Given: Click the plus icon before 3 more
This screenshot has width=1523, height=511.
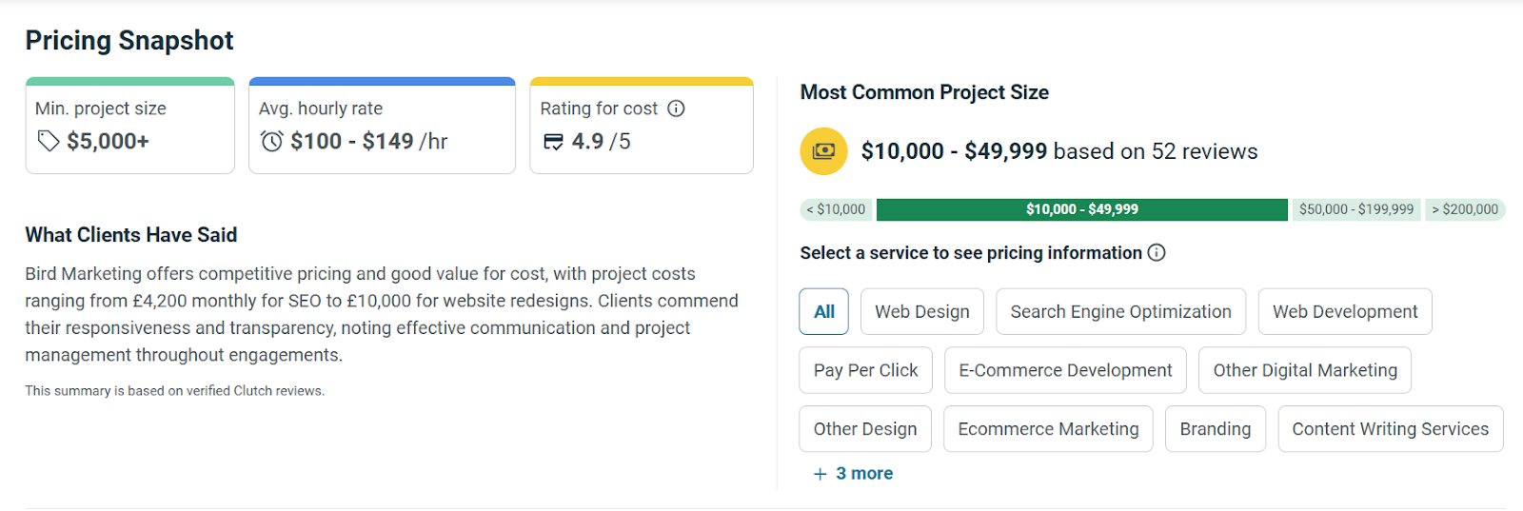Looking at the screenshot, I should [x=820, y=474].
